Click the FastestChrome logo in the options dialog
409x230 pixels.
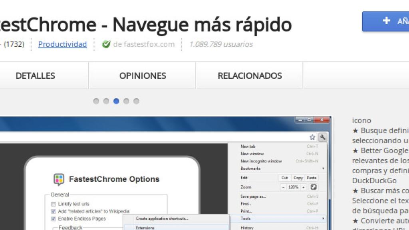tap(58, 178)
